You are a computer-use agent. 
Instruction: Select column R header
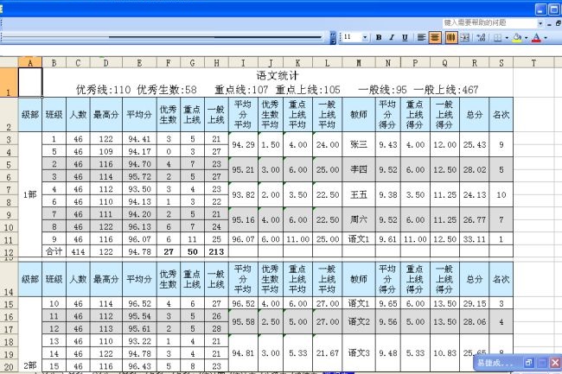tap(474, 63)
